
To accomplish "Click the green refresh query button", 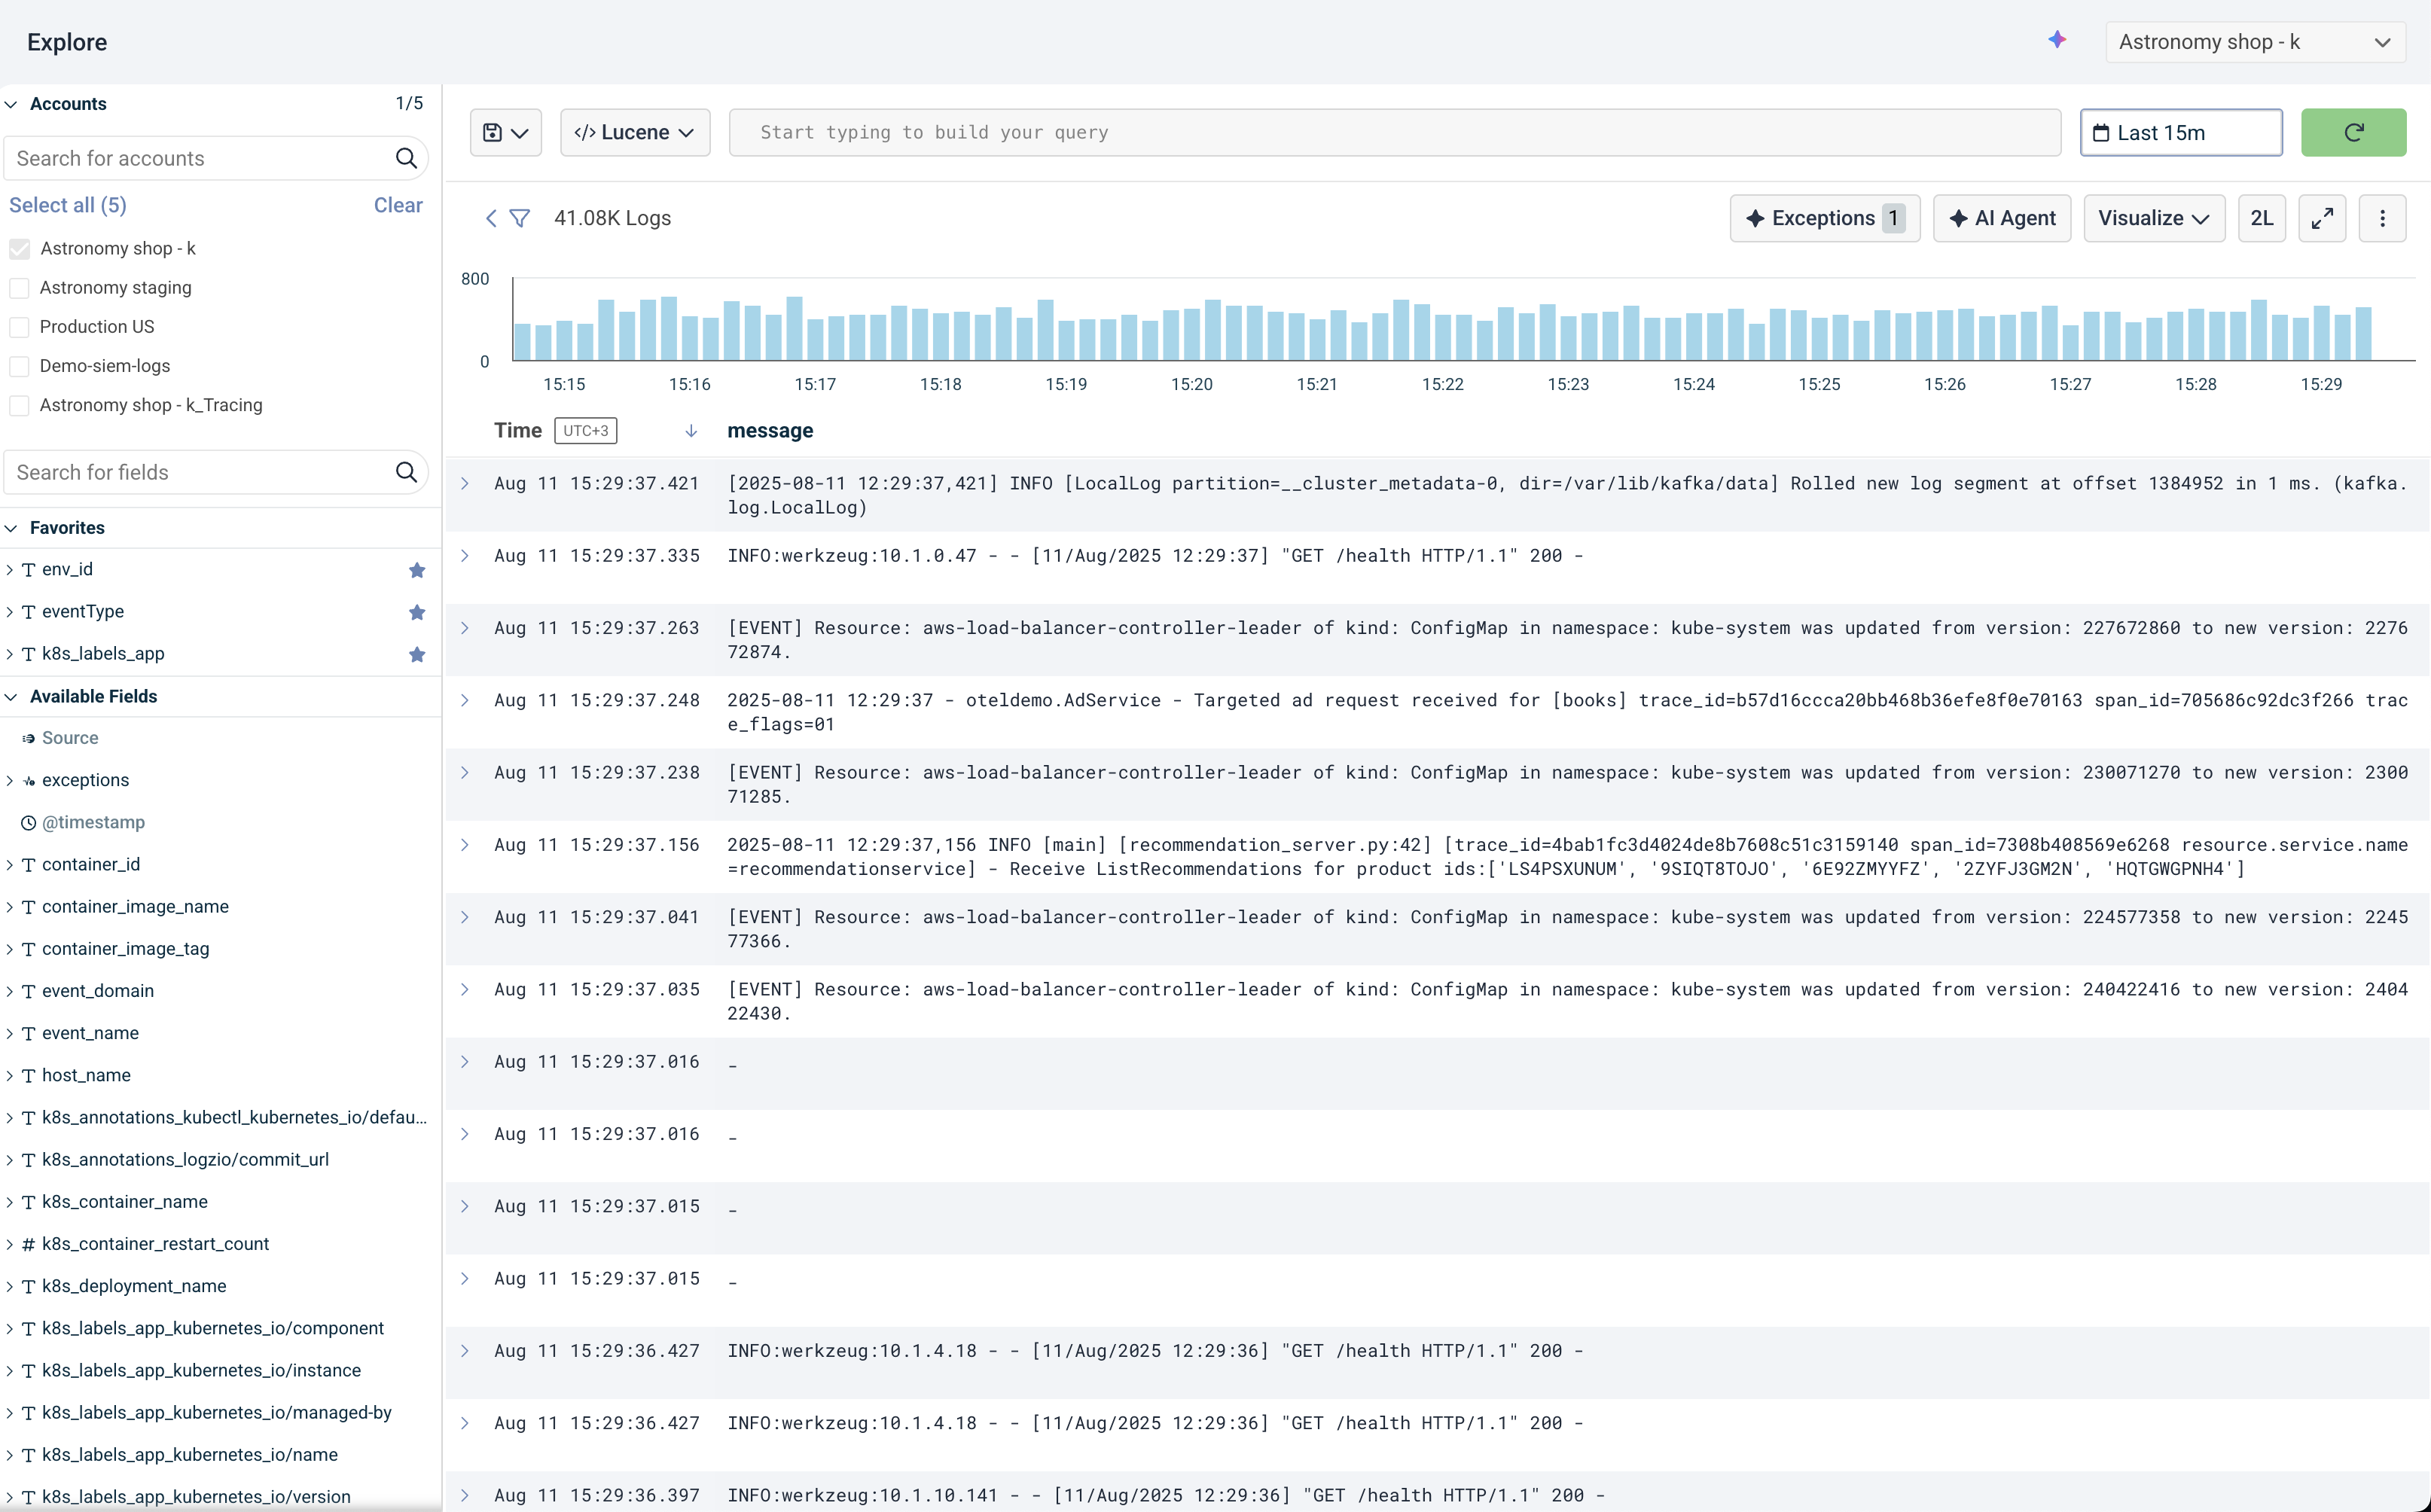I will click(x=2353, y=132).
